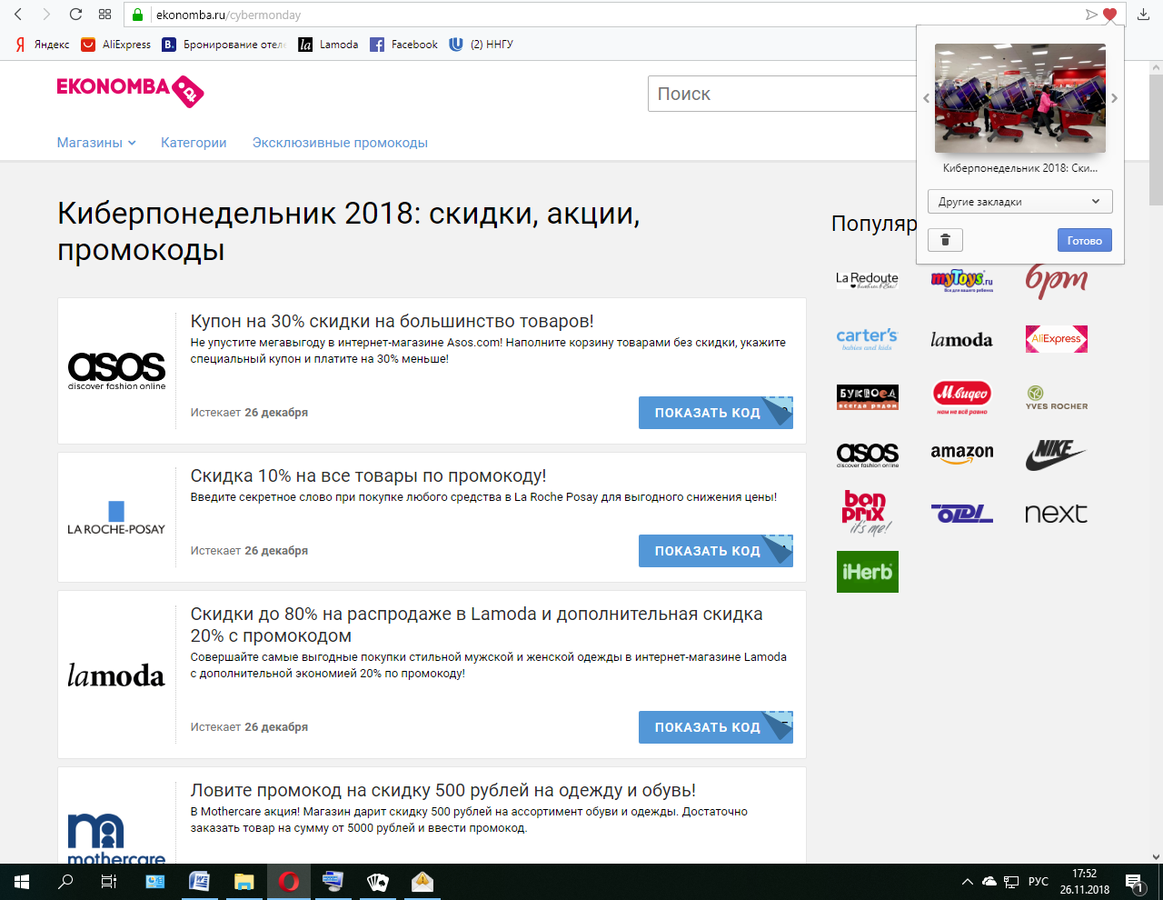Open next store logo
The width and height of the screenshot is (1163, 900).
(1056, 514)
